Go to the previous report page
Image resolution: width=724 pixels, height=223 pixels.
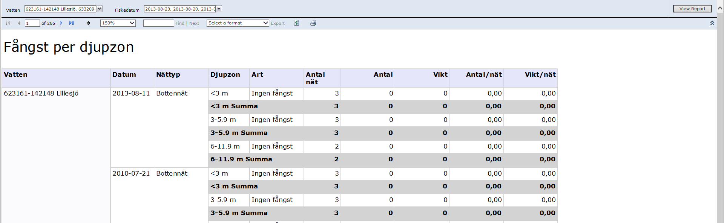[19, 23]
